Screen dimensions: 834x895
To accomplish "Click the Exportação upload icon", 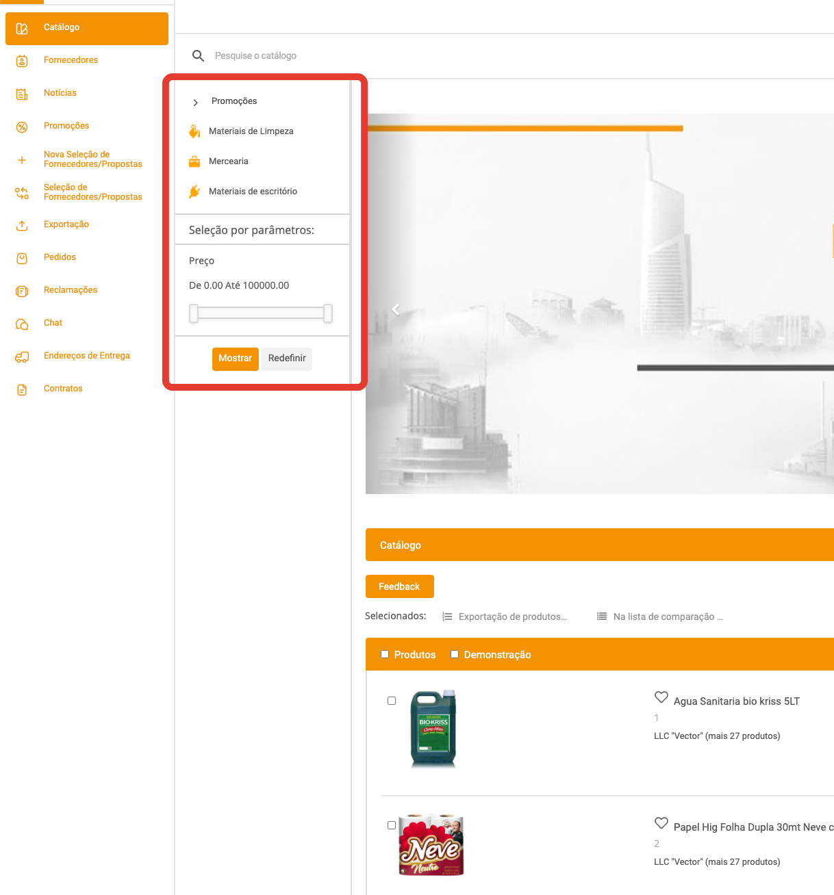I will tap(22, 225).
